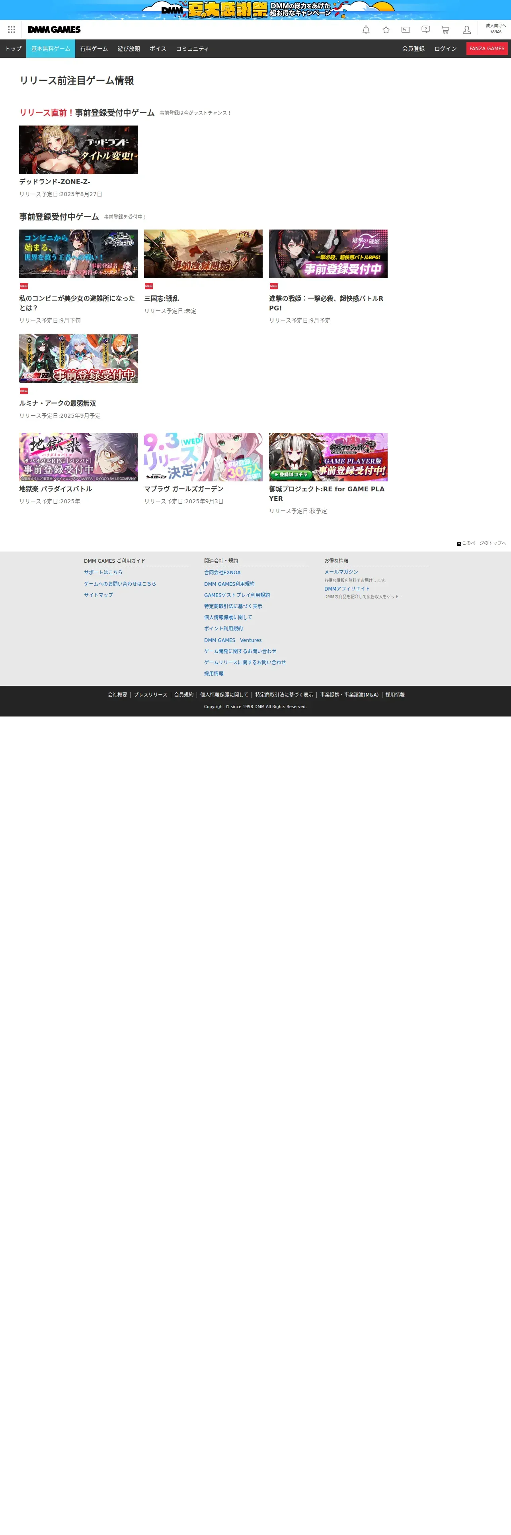Click リリース予定日:2025年8月27日 text
The width and height of the screenshot is (511, 1535).
(x=60, y=194)
